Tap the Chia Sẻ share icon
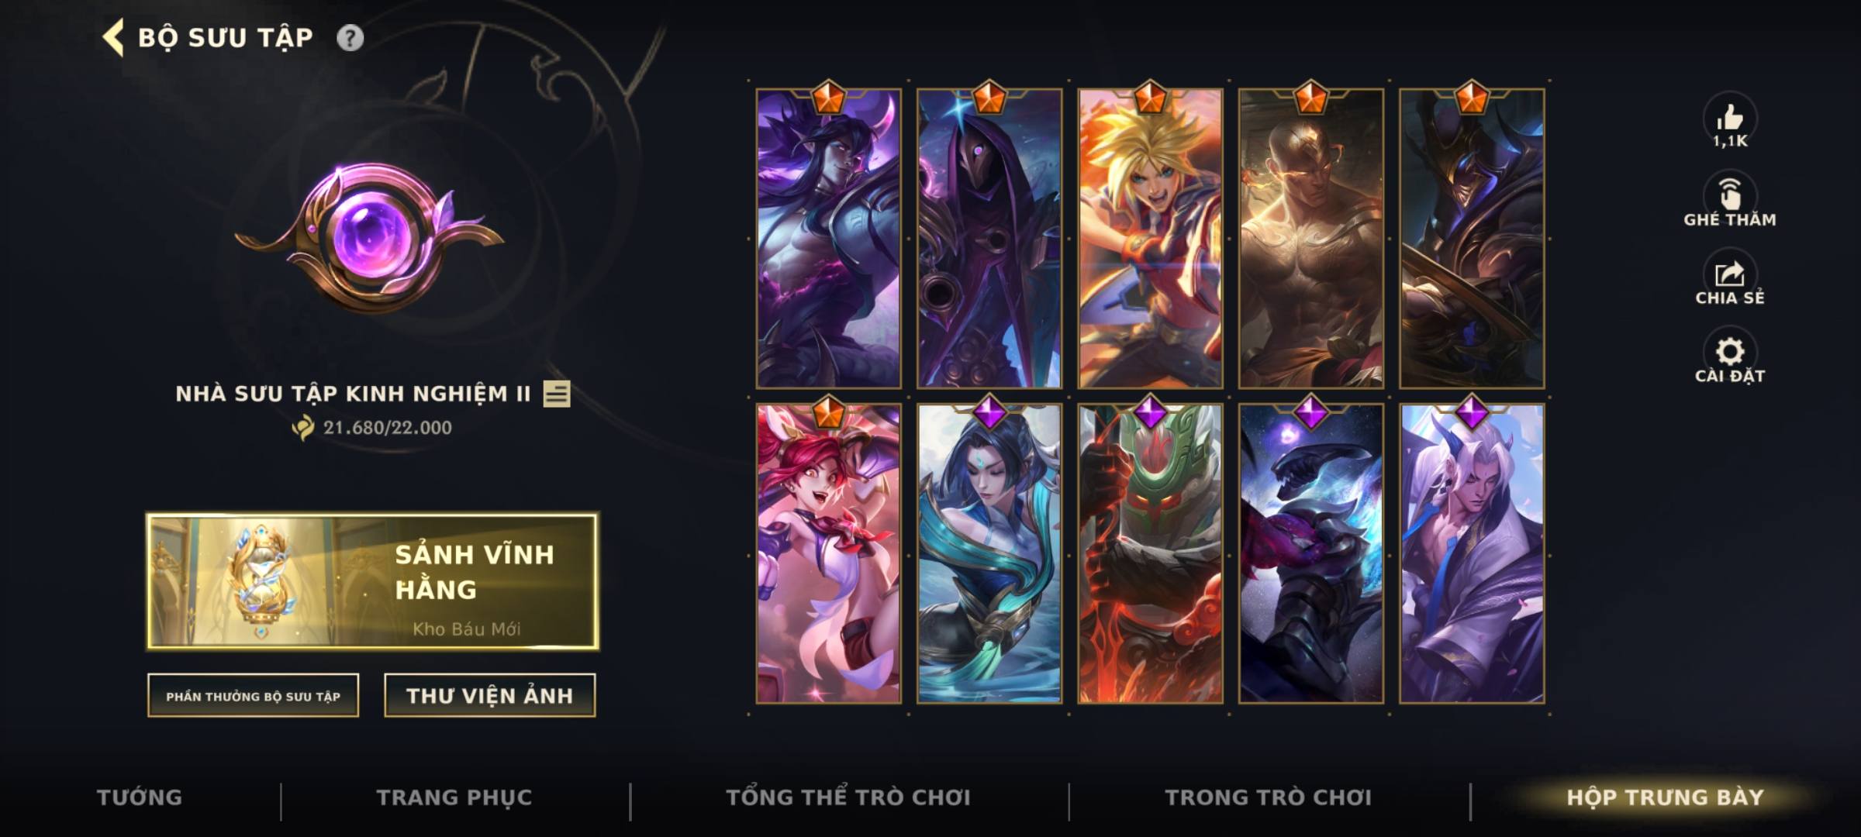Viewport: 1861px width, 837px height. pos(1729,273)
